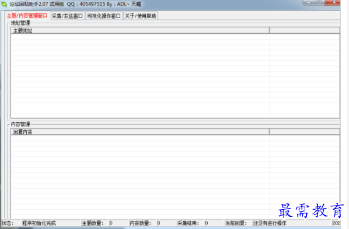Viewport: 349px width, 229px height.
Task: Open the 关于/使用帮助 tab
Action: pyautogui.click(x=141, y=16)
